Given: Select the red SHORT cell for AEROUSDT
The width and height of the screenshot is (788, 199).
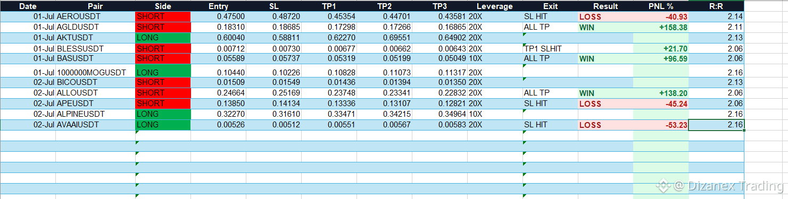Looking at the screenshot, I should pyautogui.click(x=163, y=17).
